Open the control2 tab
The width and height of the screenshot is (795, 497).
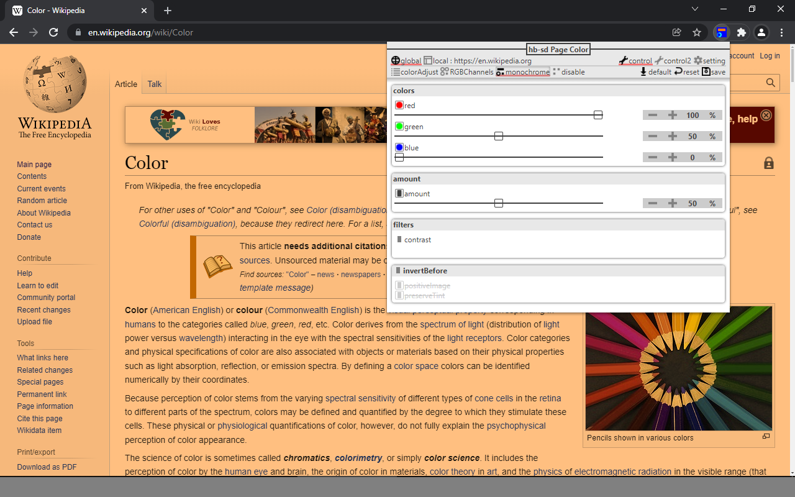point(673,61)
